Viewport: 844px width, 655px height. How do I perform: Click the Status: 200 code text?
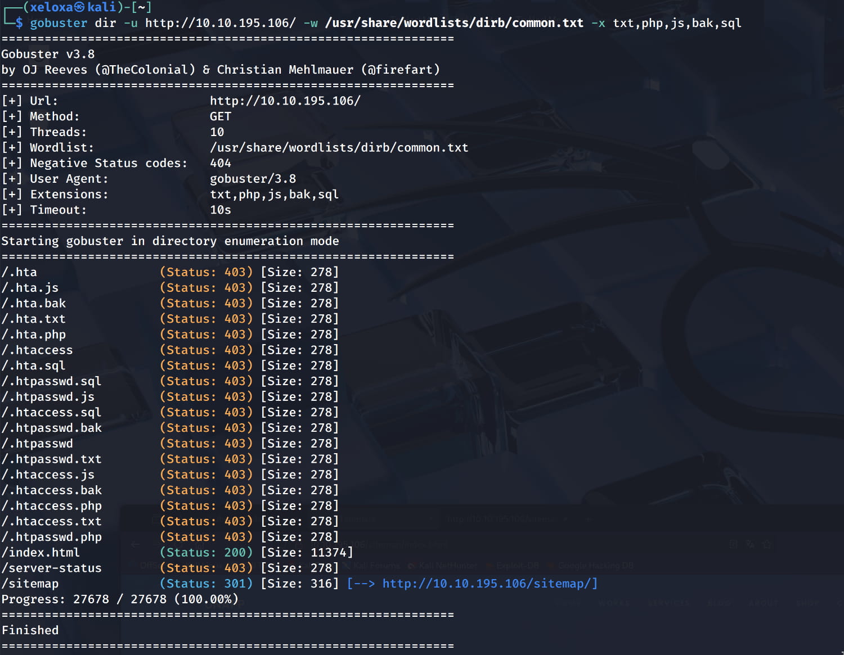point(206,553)
